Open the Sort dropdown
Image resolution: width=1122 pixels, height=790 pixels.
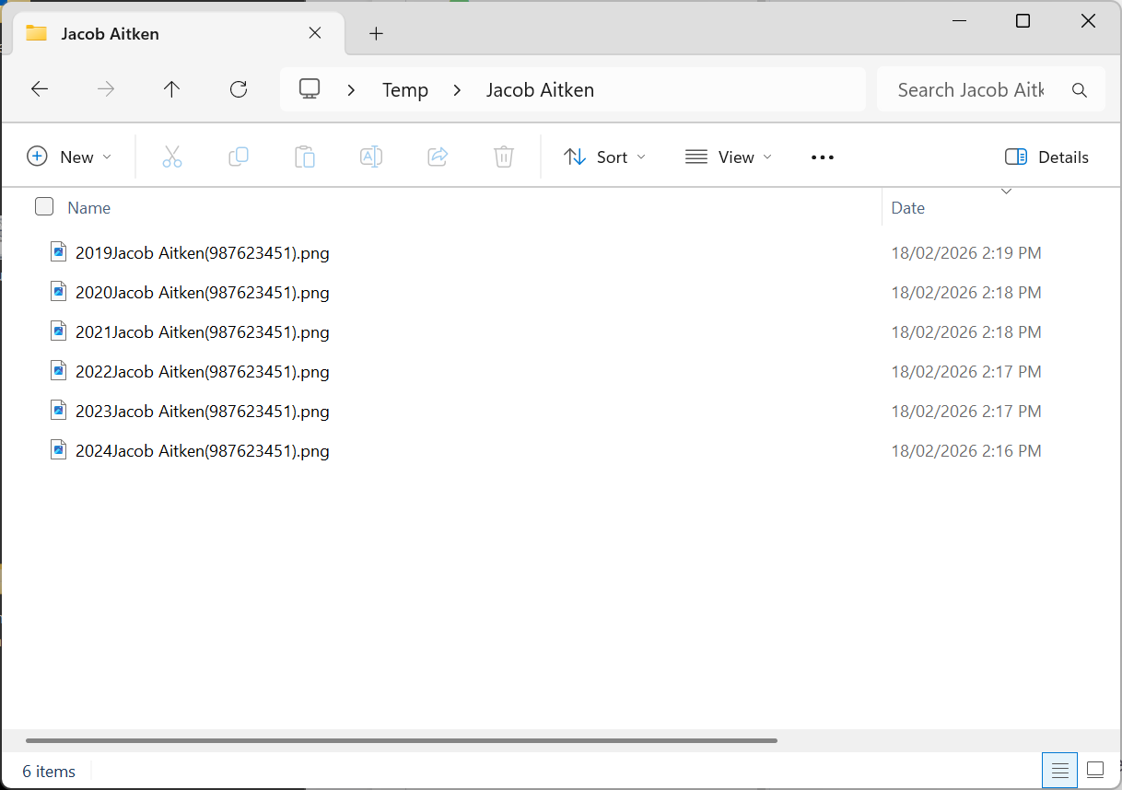point(603,157)
